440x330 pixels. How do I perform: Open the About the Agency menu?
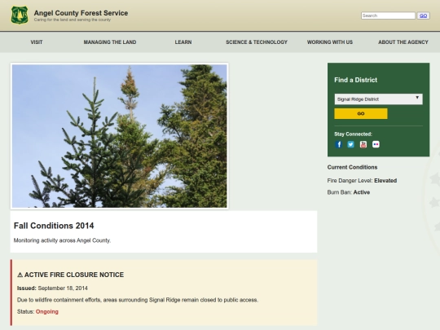403,42
